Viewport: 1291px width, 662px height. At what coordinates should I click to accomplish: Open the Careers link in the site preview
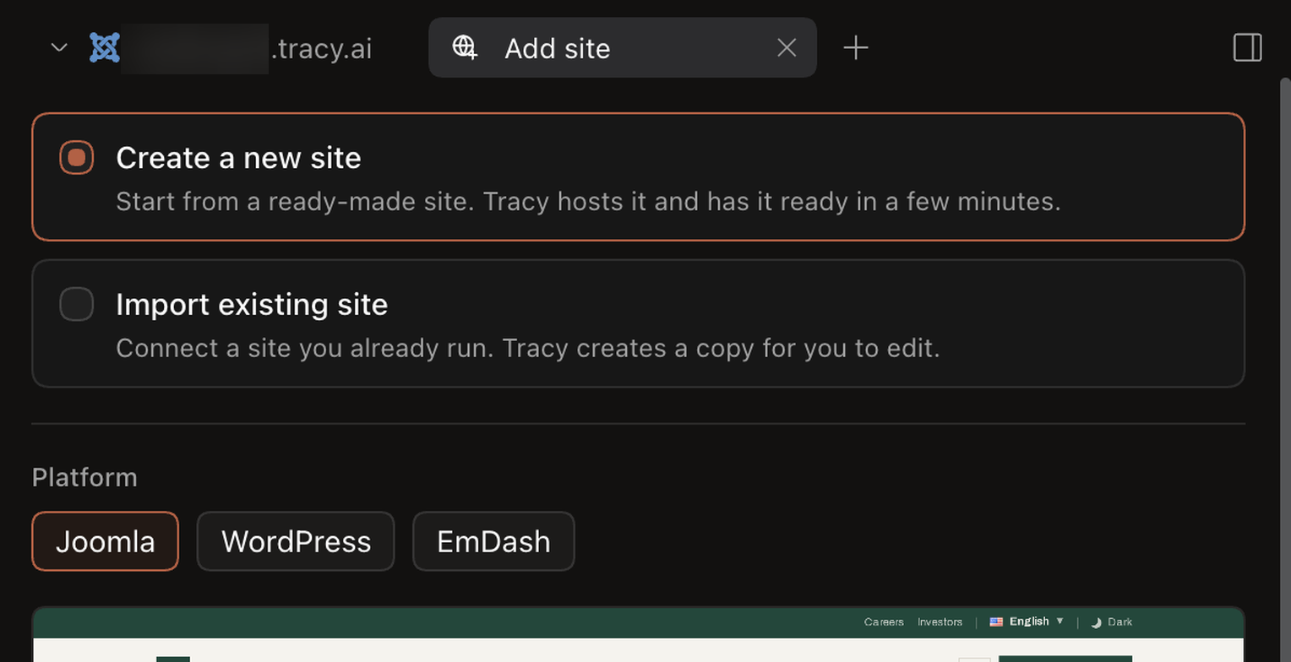(x=884, y=622)
